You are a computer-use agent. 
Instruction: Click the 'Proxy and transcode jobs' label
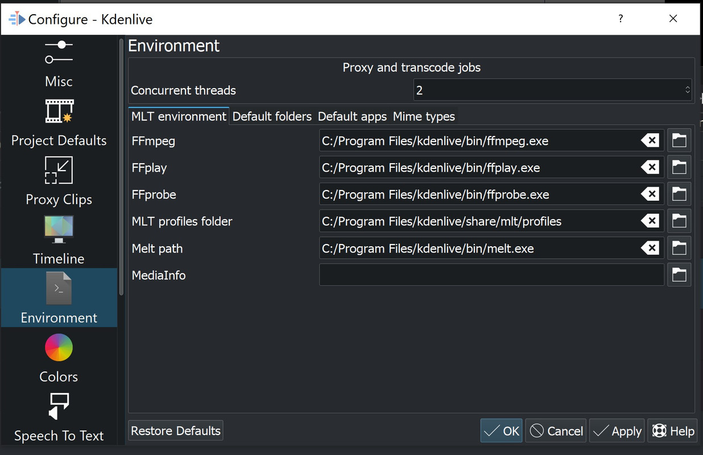[411, 67]
